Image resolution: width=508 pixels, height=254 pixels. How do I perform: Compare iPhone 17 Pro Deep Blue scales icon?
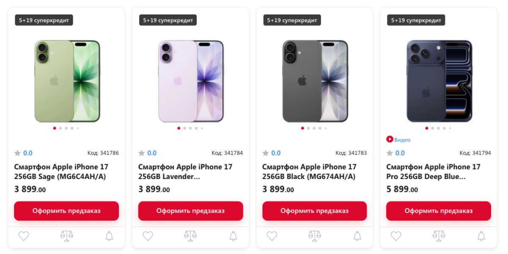point(438,236)
